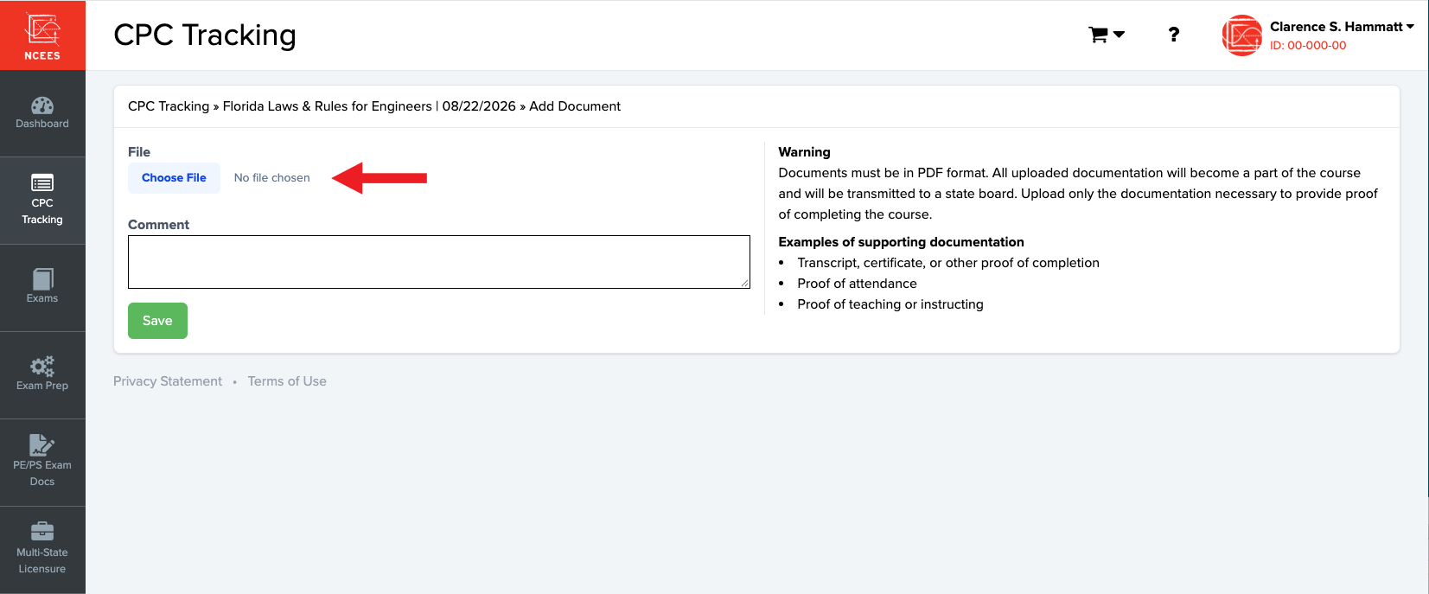
Task: Click the 'No file chosen' text
Action: [271, 178]
